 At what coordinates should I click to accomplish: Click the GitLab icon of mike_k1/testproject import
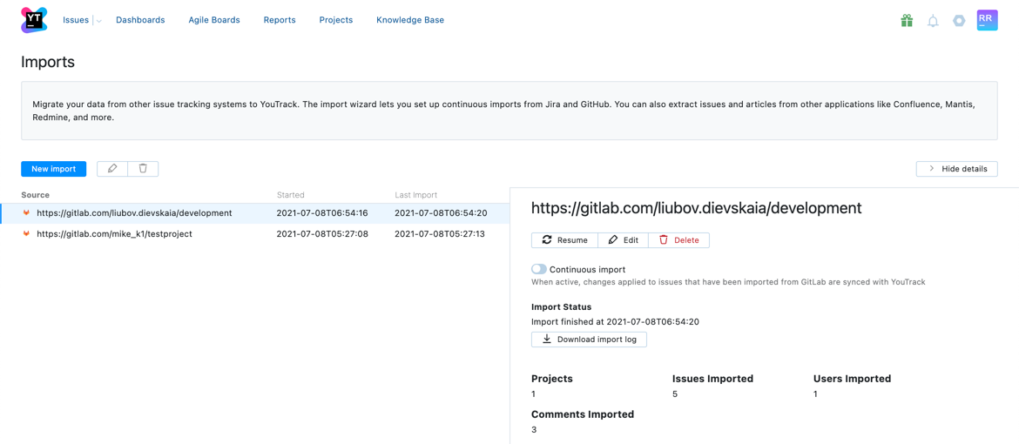click(27, 233)
